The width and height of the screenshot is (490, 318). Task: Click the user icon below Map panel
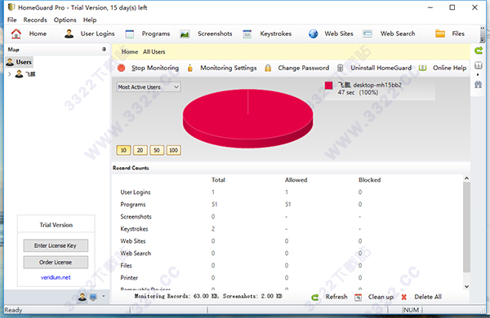pos(82,297)
